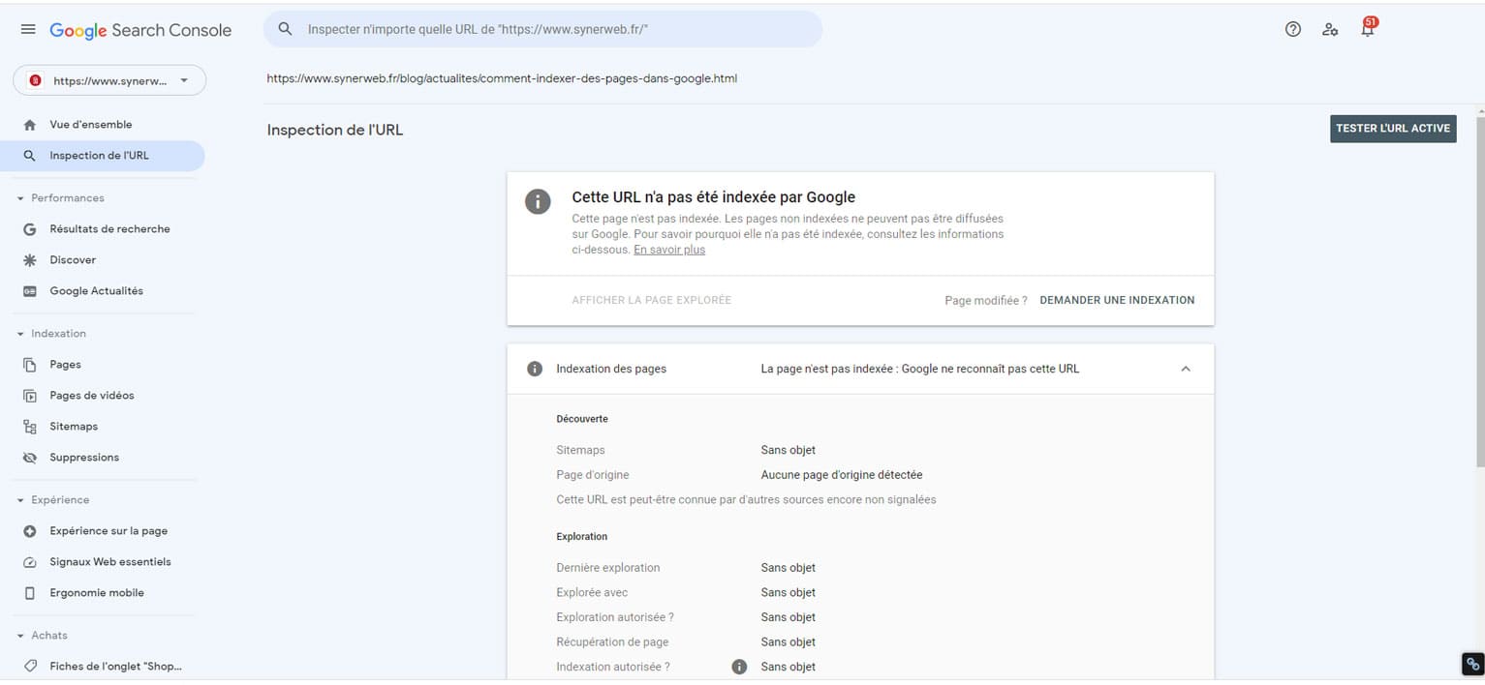Click "Aucune page d'origine détectée" value
The width and height of the screenshot is (1485, 685).
click(842, 475)
